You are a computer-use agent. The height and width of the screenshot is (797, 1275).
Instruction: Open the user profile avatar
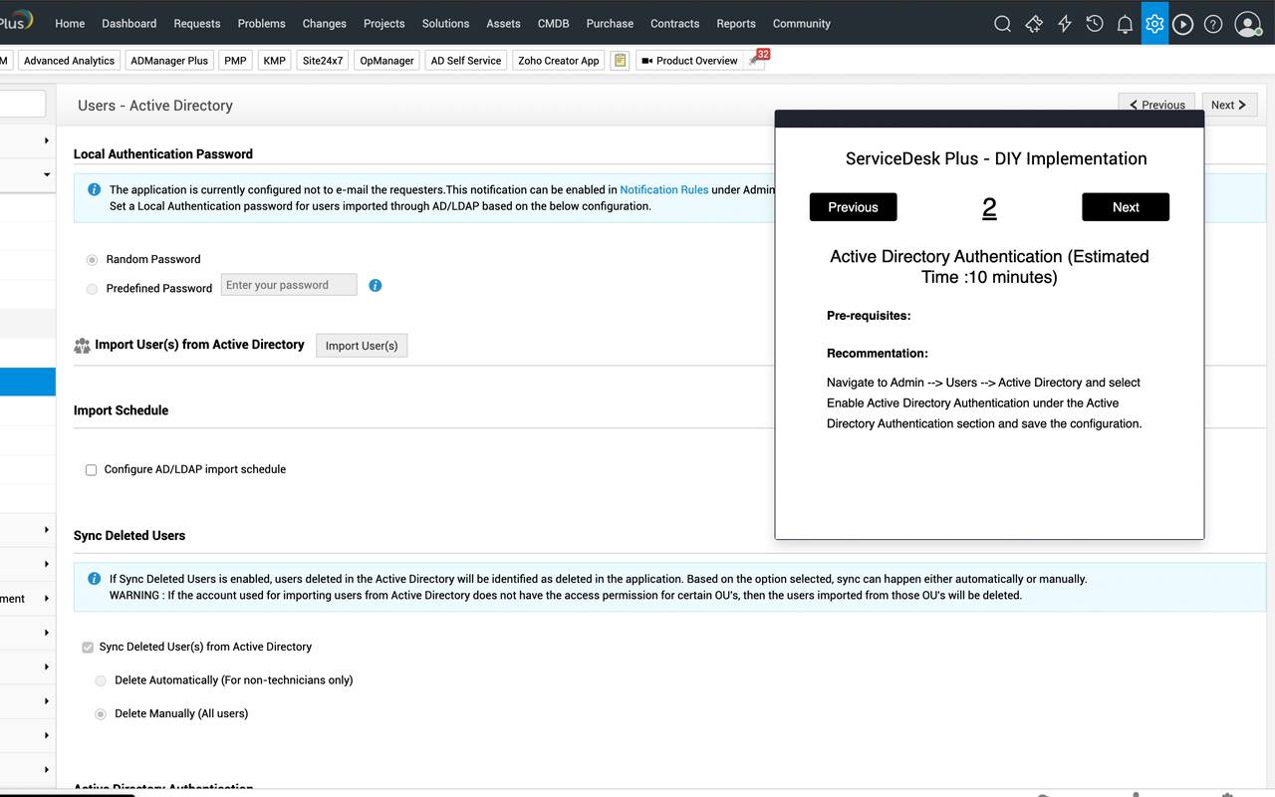pos(1248,24)
